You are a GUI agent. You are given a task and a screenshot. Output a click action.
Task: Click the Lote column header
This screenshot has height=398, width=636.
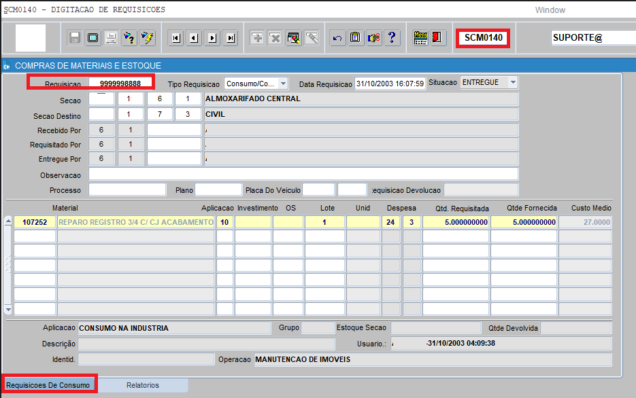pos(327,208)
